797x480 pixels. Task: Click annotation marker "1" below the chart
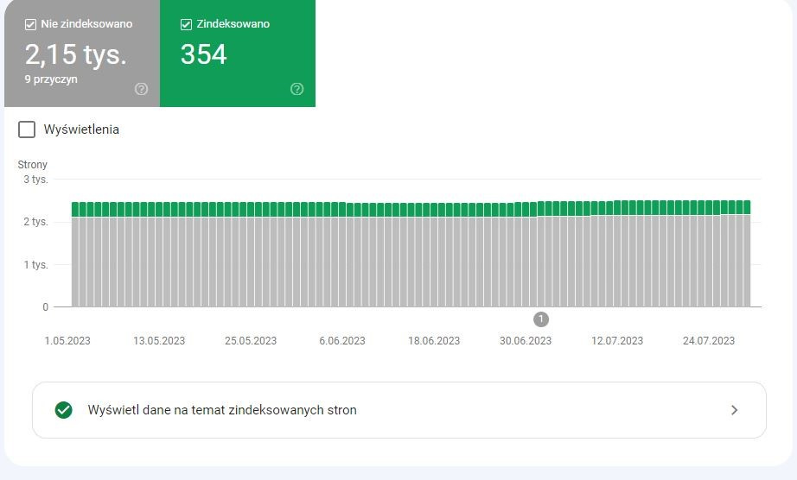(x=541, y=319)
